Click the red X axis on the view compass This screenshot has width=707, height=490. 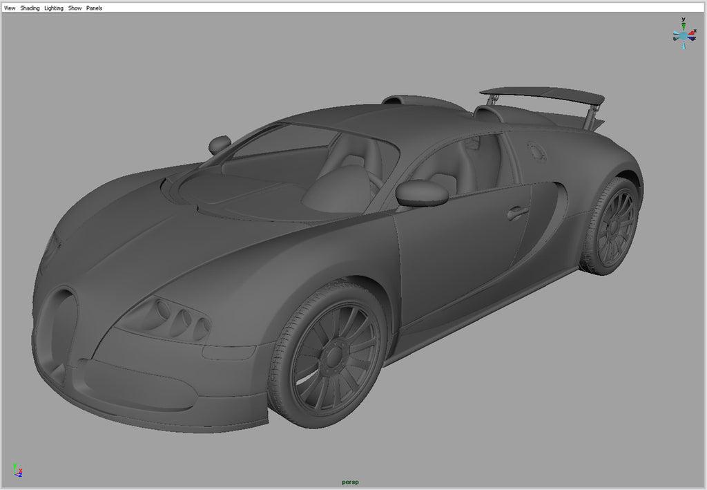(x=692, y=33)
